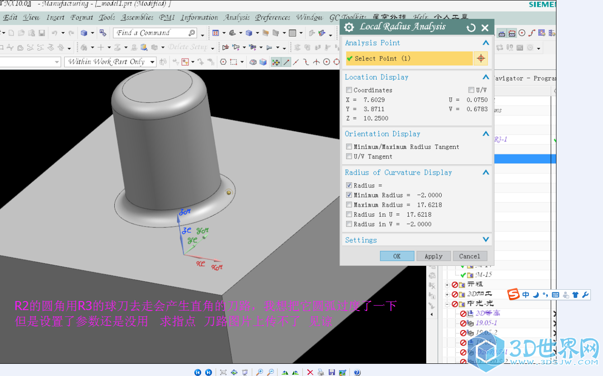Activate the Select Point (1) field
The height and width of the screenshot is (376, 603).
click(409, 58)
